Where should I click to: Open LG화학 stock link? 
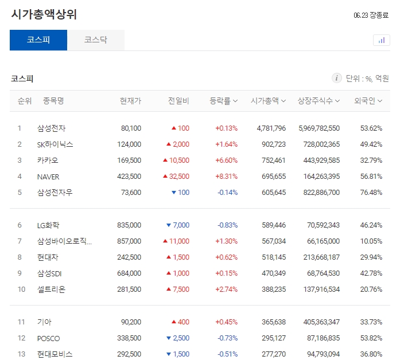tap(48, 225)
